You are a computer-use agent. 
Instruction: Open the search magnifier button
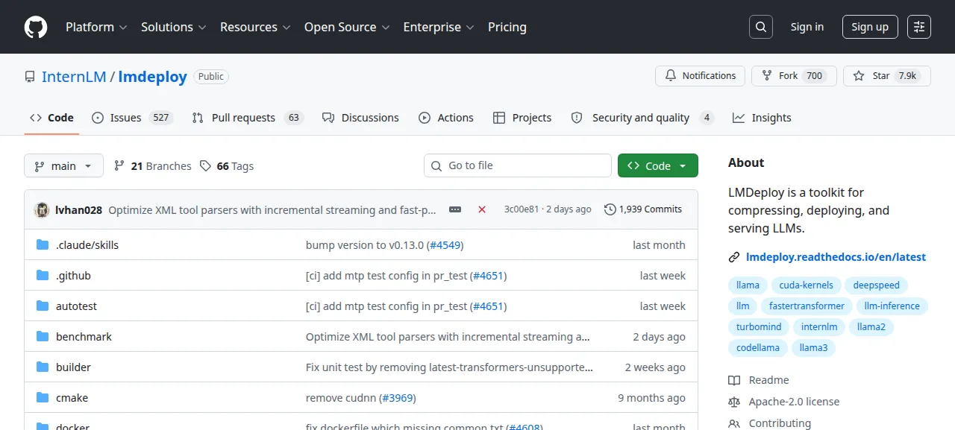pos(760,27)
